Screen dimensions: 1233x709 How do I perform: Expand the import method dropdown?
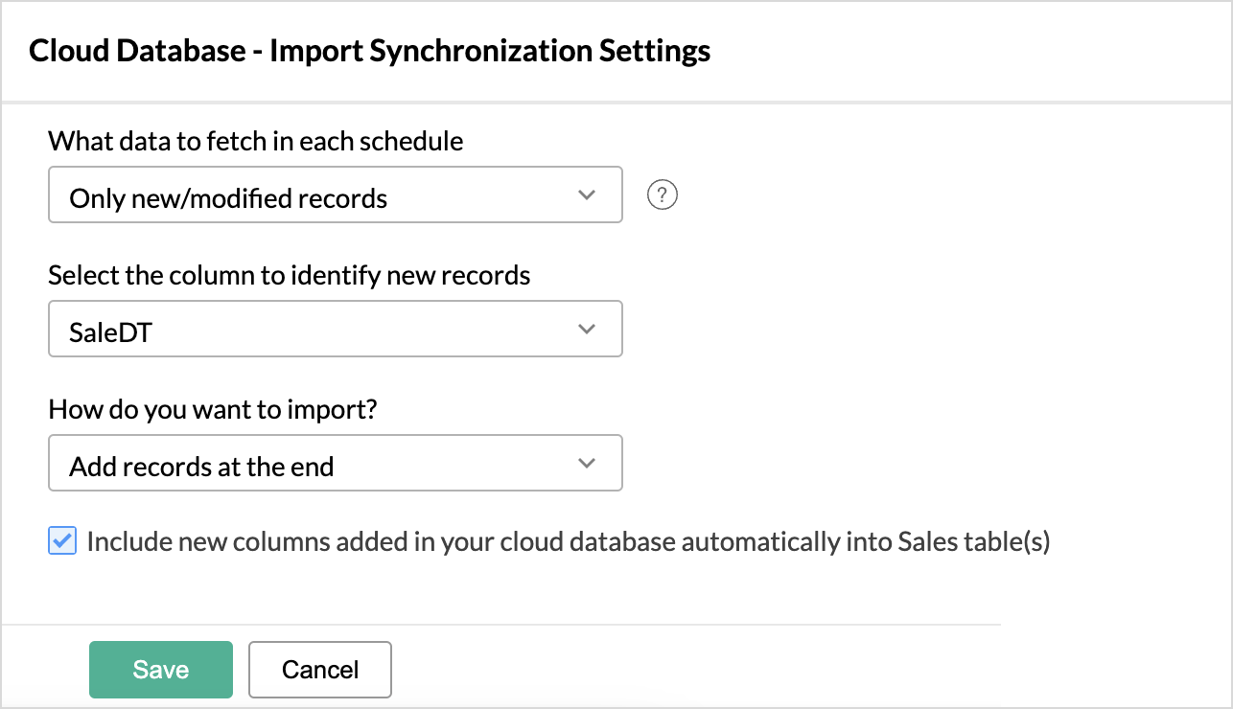(x=335, y=464)
